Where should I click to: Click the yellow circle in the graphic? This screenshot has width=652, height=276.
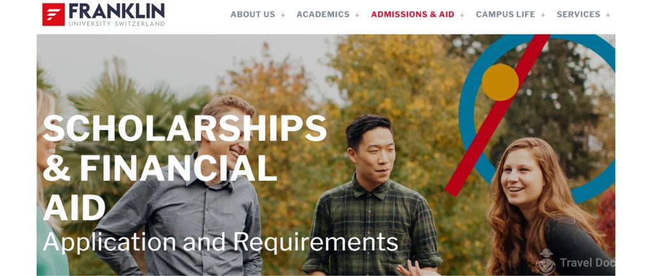pos(500,82)
